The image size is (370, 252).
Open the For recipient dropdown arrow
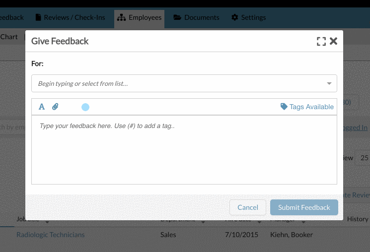tap(329, 83)
